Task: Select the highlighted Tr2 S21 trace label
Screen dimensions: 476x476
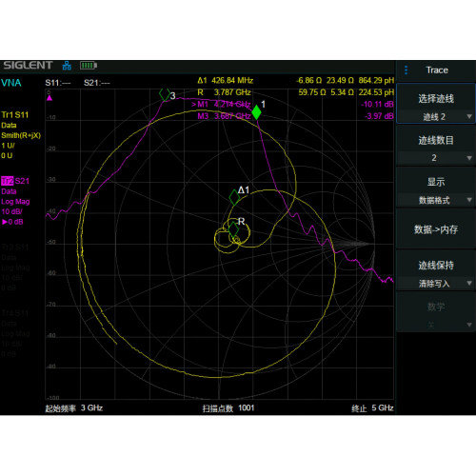Action: [x=15, y=181]
